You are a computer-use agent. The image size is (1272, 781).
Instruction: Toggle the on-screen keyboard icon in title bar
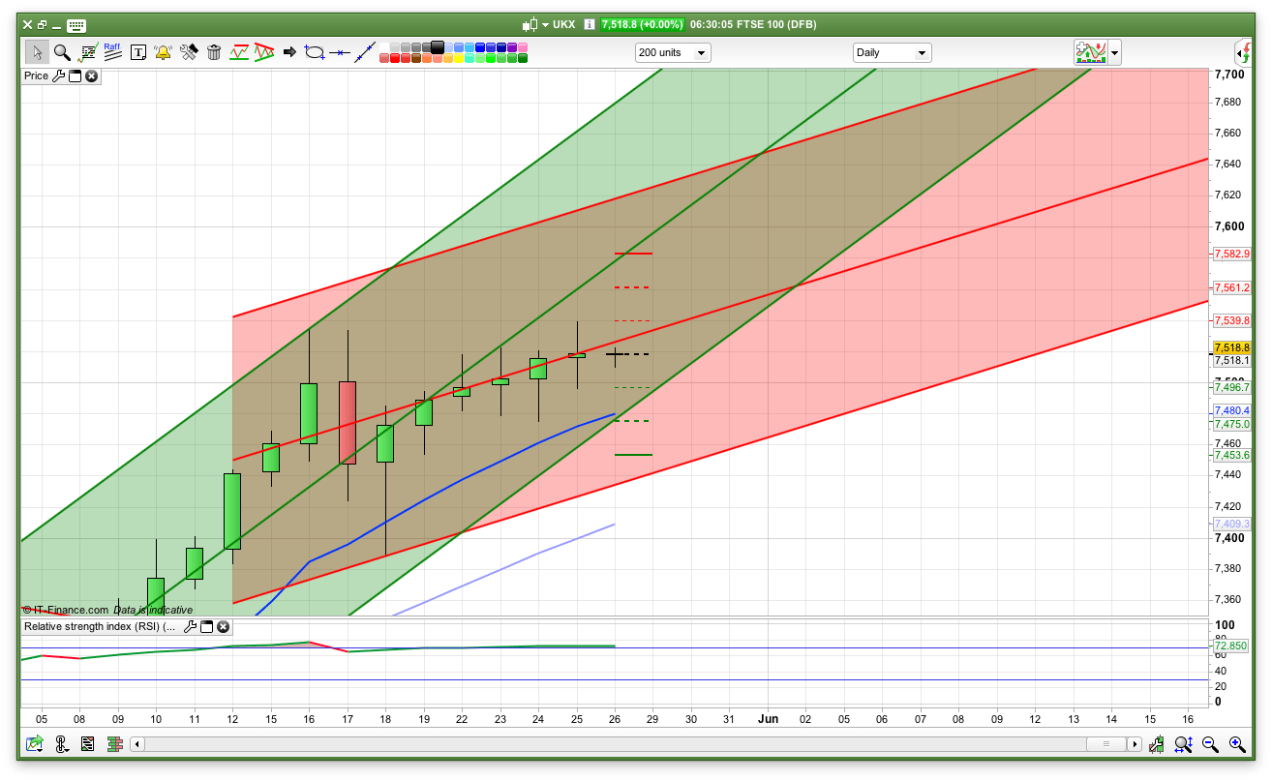click(x=76, y=25)
